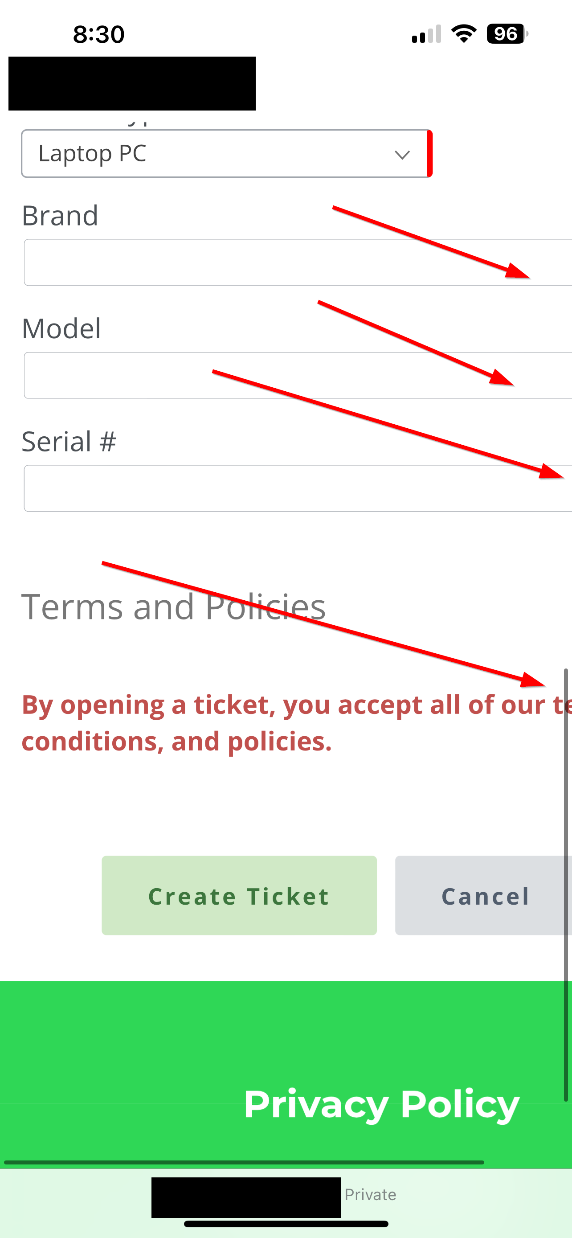
Task: Click the vertical page scrollbar
Action: pyautogui.click(x=566, y=884)
